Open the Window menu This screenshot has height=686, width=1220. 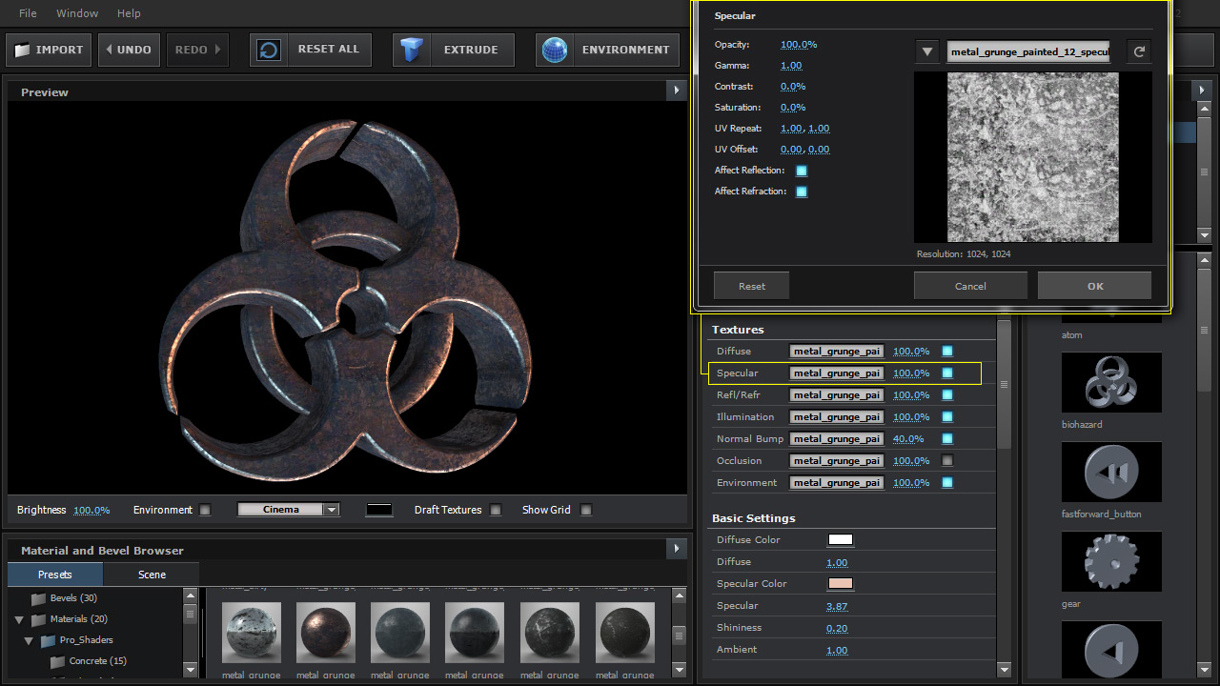(x=76, y=13)
